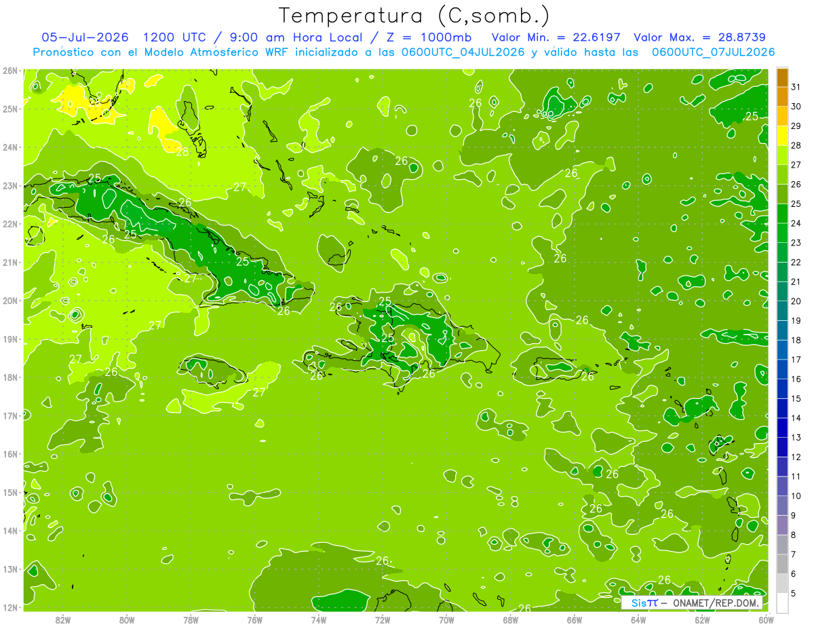814x629 pixels.
Task: Click the "18N" latitude axis label
Action: pyautogui.click(x=10, y=377)
